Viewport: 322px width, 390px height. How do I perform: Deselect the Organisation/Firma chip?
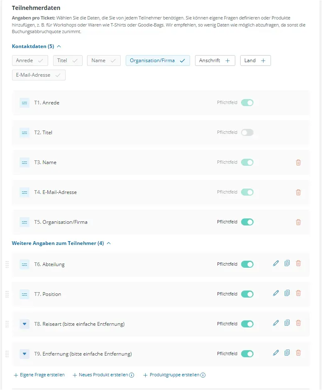click(x=158, y=61)
